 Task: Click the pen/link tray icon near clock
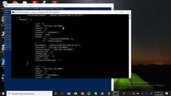[151, 94]
